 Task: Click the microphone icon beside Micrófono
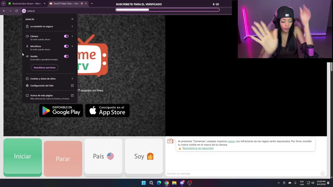tap(27, 46)
